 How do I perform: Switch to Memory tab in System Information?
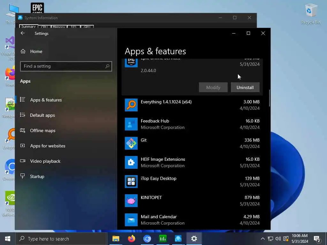pos(59,27)
